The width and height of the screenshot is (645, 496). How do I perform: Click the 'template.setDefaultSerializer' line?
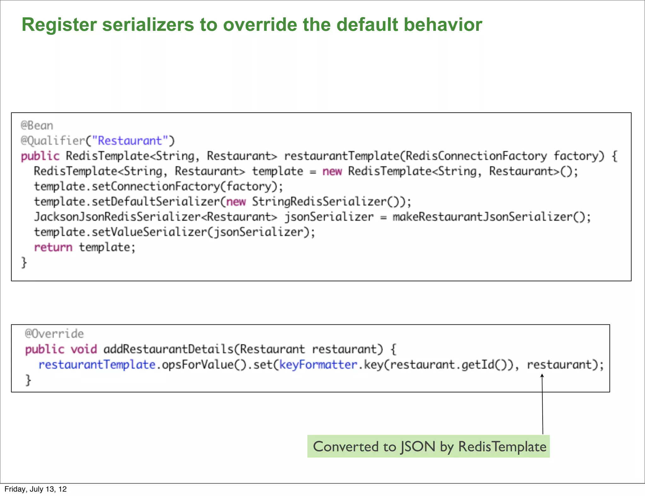(x=223, y=202)
